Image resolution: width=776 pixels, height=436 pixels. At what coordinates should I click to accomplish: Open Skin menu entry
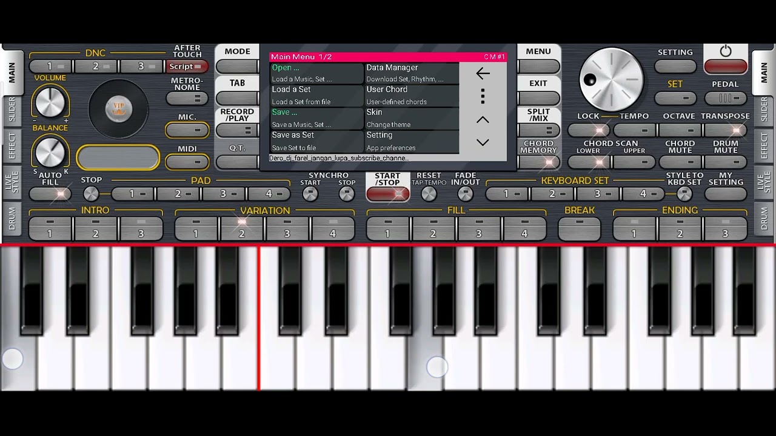point(412,118)
